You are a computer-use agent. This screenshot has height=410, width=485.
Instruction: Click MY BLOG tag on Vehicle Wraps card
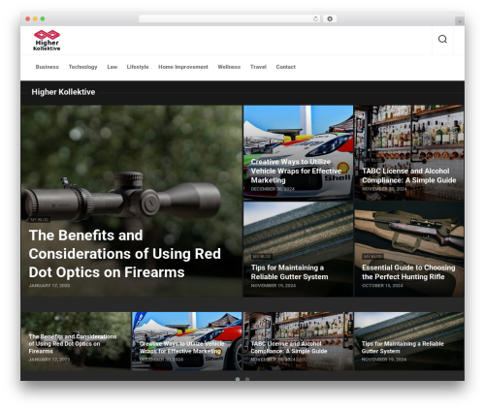click(262, 151)
